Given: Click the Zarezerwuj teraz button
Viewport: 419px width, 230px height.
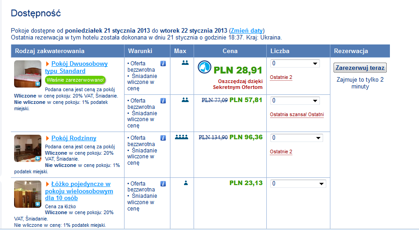Looking at the screenshot, I should [x=360, y=68].
